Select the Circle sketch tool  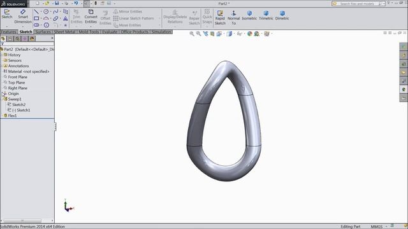(x=46, y=11)
